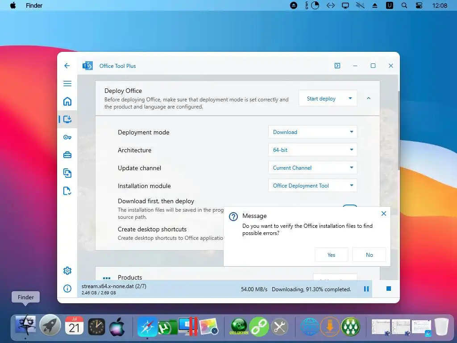Viewport: 457px width, 343px height.
Task: Open Finder in the Dock
Action: coord(25,326)
